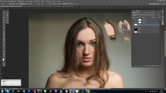Open Google Chrome from taskbar

pyautogui.click(x=88, y=91)
